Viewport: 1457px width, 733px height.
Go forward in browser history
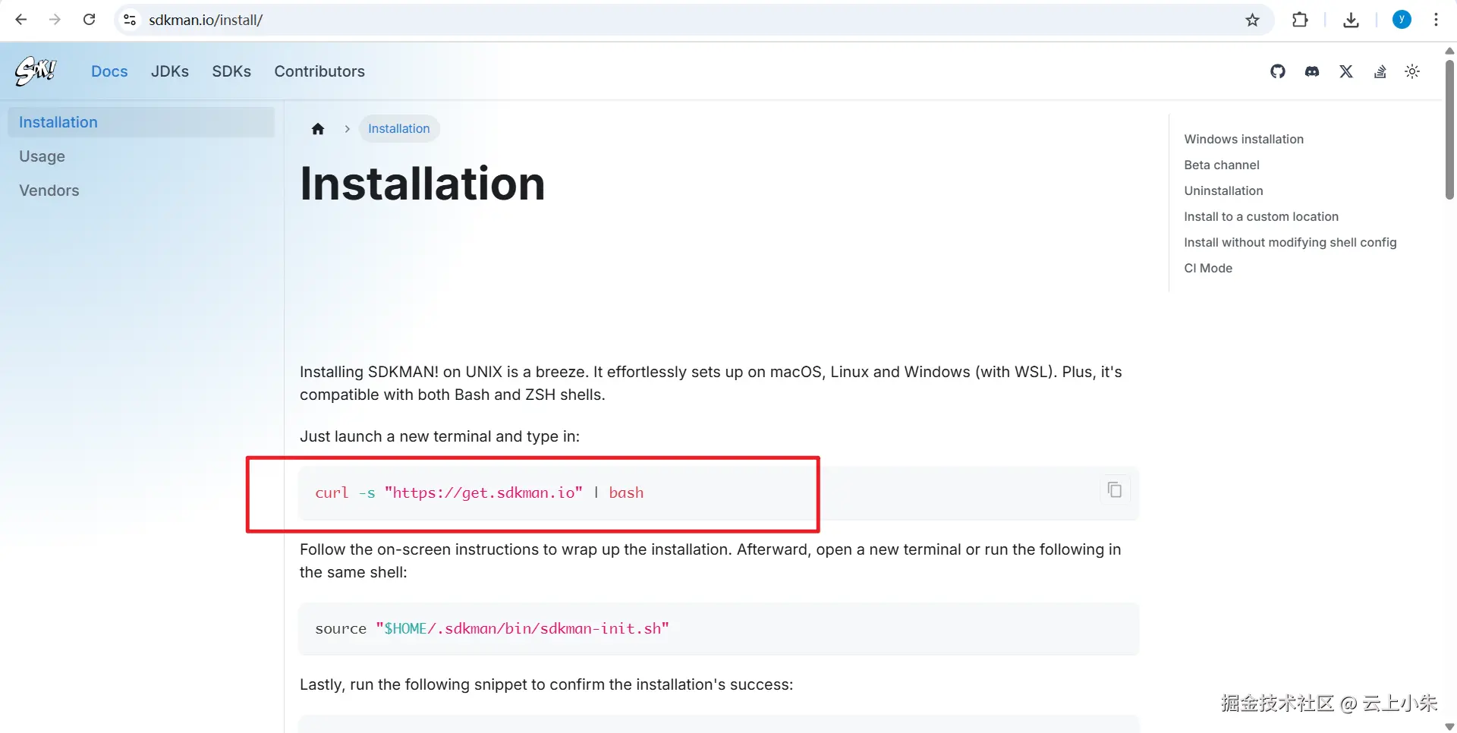coord(55,20)
